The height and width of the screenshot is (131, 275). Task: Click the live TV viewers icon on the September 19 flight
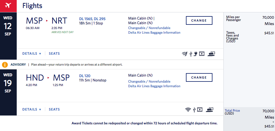click(x=210, y=109)
